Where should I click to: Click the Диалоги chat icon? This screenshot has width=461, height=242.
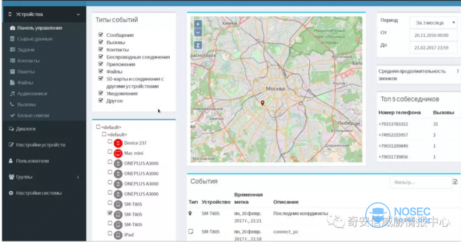point(11,129)
